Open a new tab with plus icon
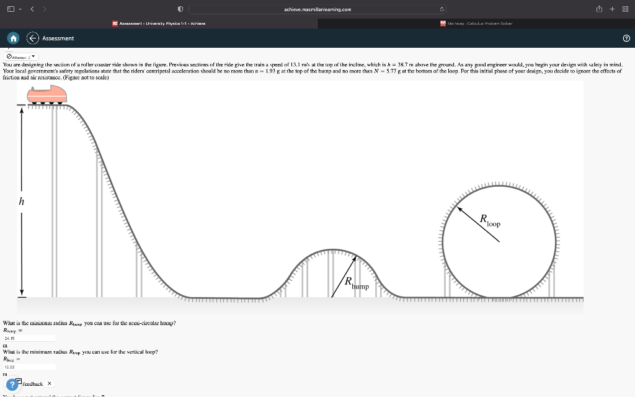The width and height of the screenshot is (635, 397). (612, 9)
